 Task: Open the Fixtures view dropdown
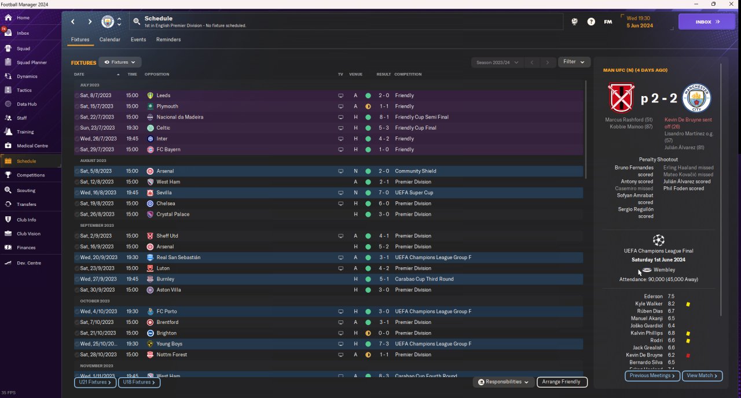point(120,62)
